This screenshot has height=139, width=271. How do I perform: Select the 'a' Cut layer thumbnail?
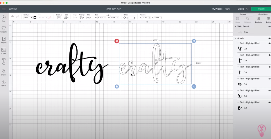[x=240, y=84]
